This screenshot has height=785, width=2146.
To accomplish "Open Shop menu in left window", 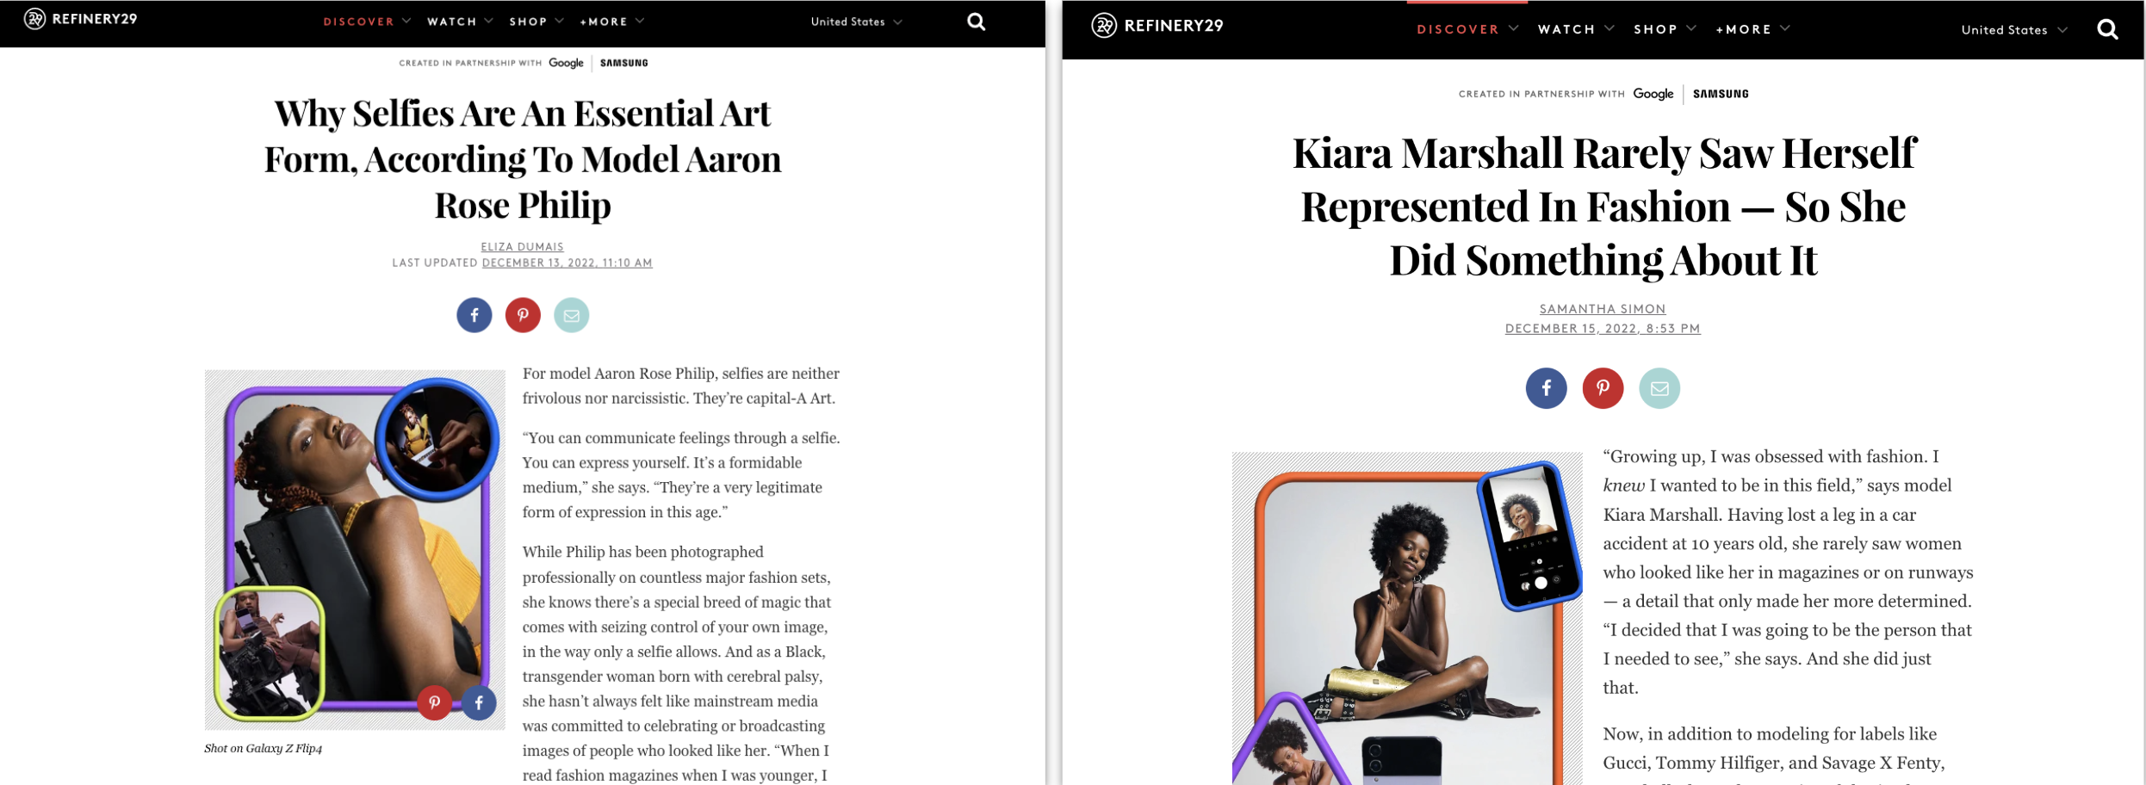I will [x=528, y=22].
